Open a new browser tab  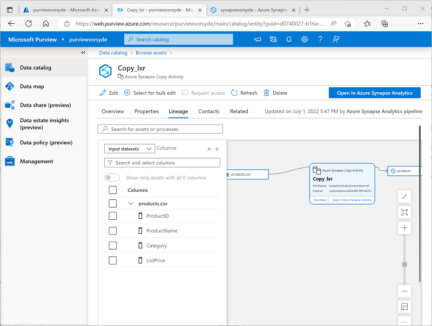[x=307, y=10]
